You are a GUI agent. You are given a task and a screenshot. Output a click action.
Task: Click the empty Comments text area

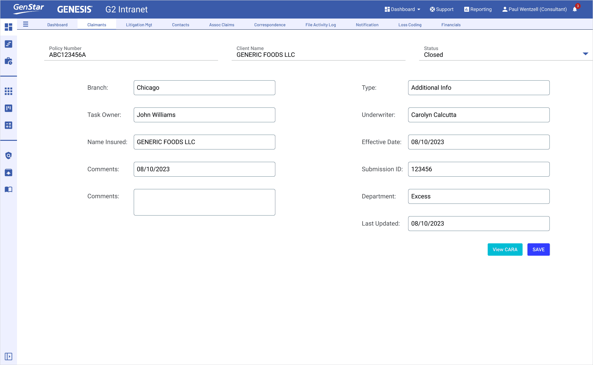point(204,202)
